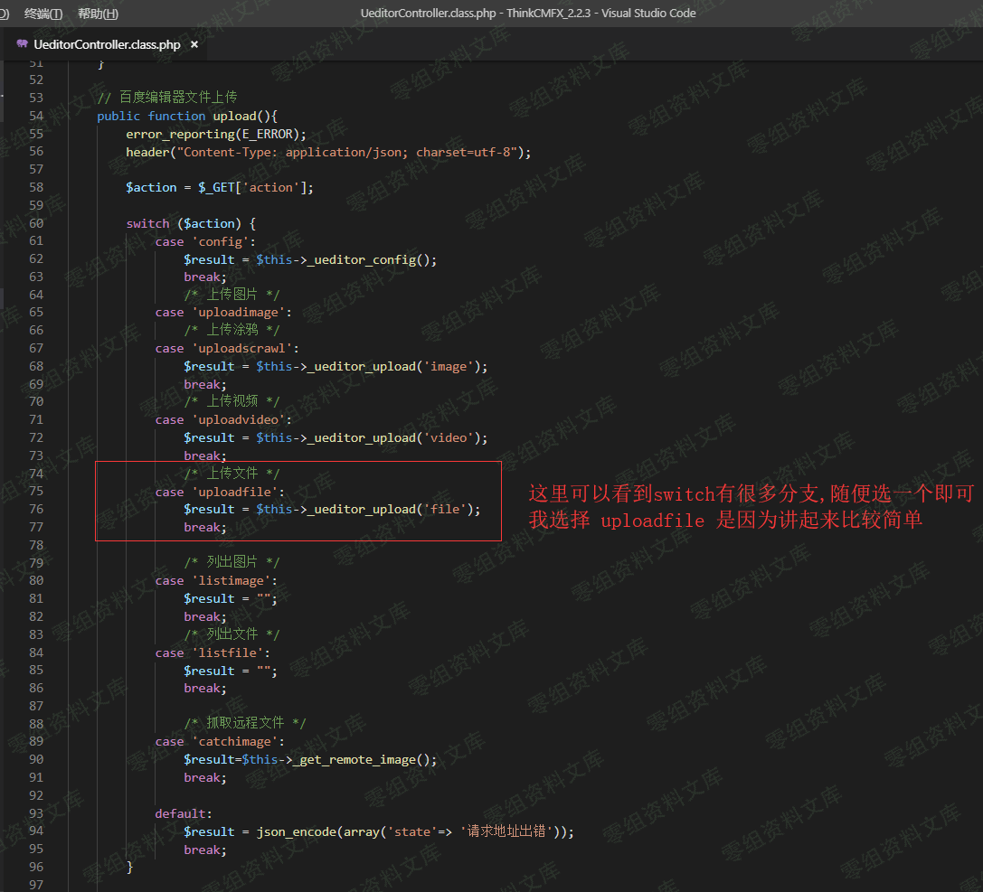Click the PHP elephant icon on the tab
The height and width of the screenshot is (892, 983).
click(x=22, y=44)
